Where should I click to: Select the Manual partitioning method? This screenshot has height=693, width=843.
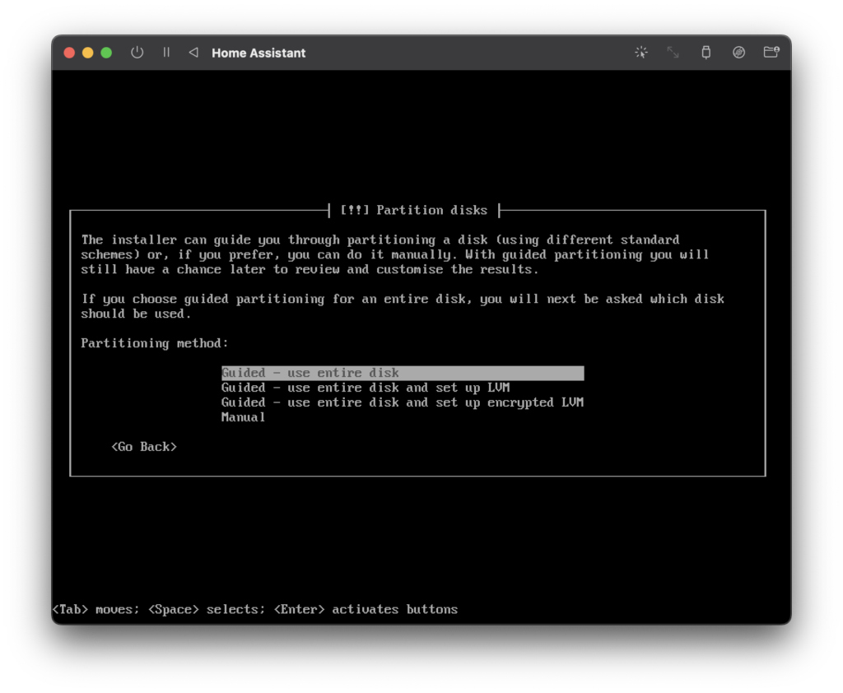pos(243,417)
